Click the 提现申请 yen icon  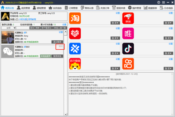tap(114, 8)
